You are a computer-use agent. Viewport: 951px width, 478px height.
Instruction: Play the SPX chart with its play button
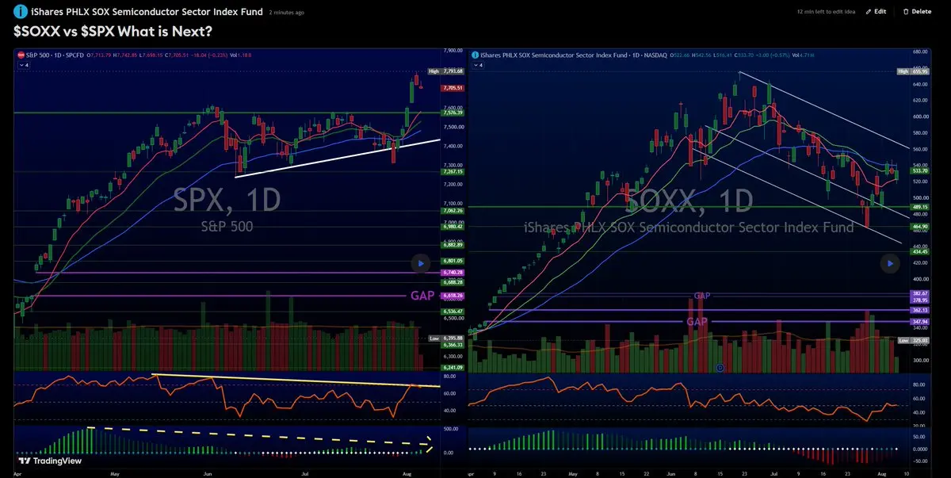point(421,264)
